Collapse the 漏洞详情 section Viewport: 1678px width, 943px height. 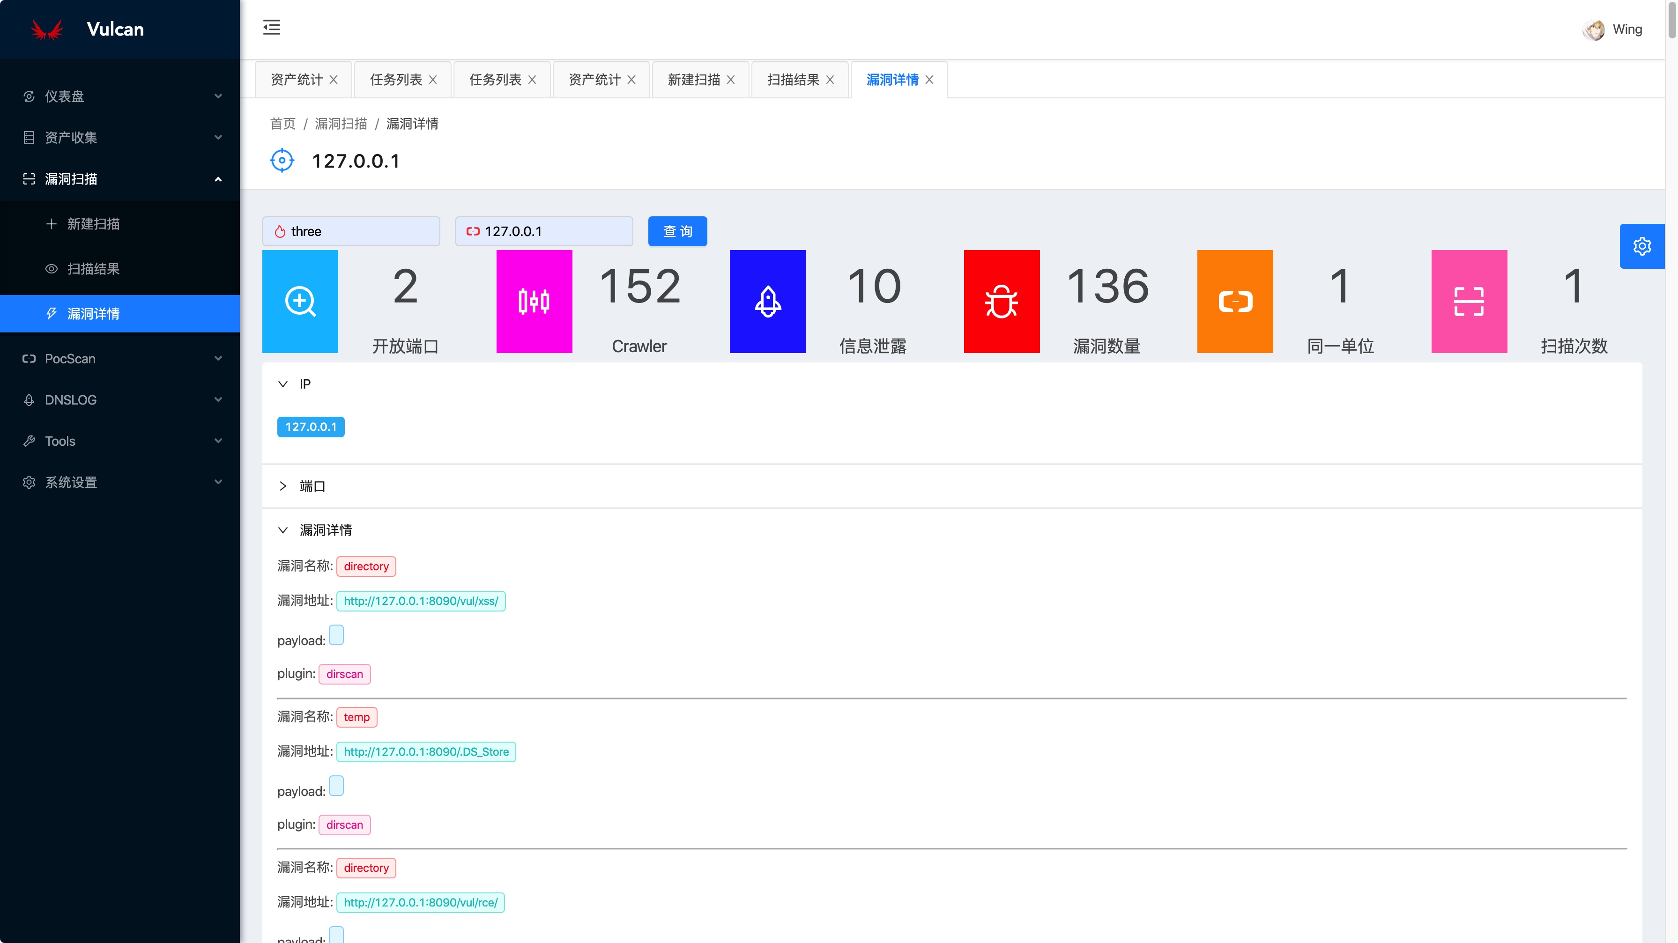click(282, 530)
